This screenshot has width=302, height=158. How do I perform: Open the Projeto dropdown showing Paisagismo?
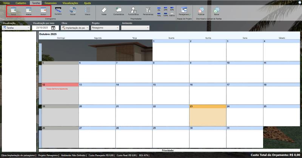click(x=105, y=27)
